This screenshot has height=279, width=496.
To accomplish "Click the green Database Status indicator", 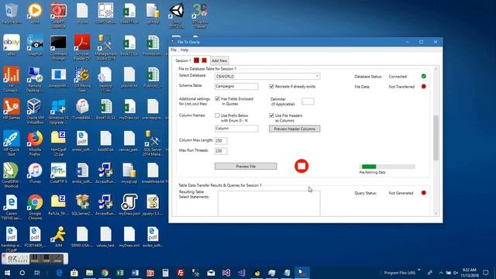I will 424,76.
